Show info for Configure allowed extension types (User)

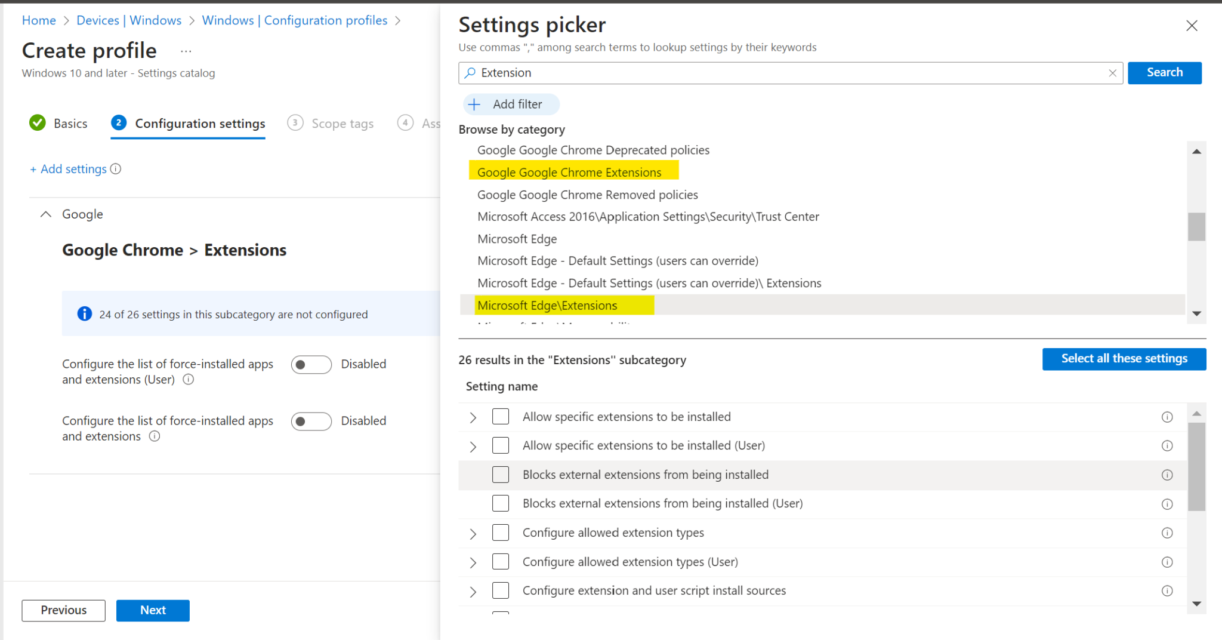click(x=1167, y=562)
